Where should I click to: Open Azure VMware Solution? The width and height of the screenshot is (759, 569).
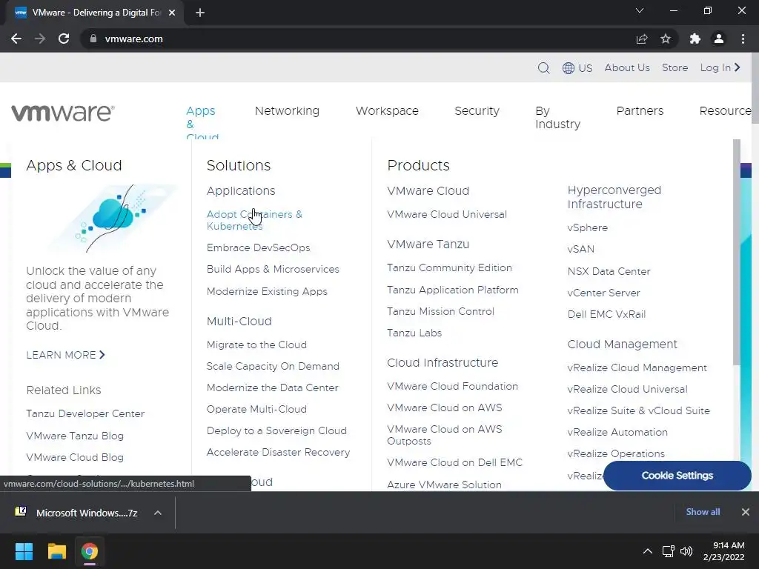click(x=444, y=485)
